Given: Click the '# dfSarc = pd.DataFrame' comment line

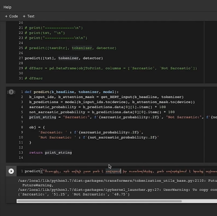Looking at the screenshot, I should point(111,68).
